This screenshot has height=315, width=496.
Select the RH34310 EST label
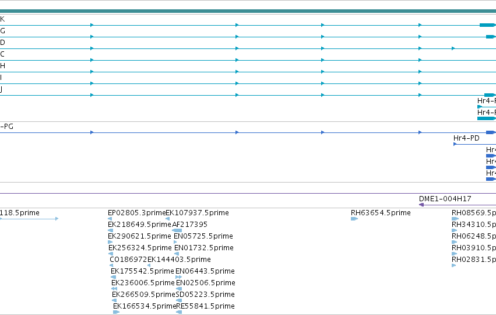(474, 225)
